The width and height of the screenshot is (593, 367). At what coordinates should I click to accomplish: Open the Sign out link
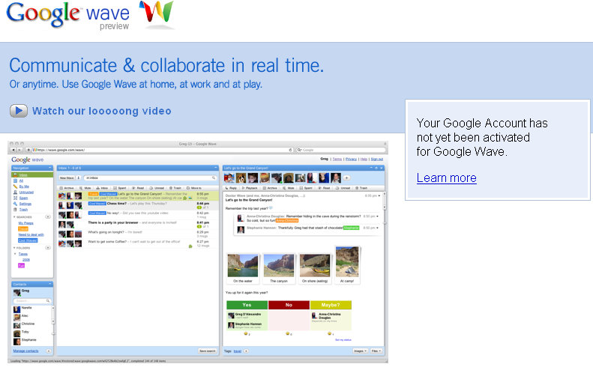tap(376, 159)
